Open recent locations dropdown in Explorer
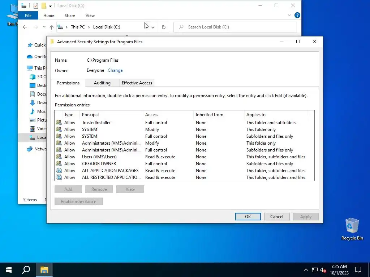The height and width of the screenshot is (277, 370). click(x=44, y=27)
